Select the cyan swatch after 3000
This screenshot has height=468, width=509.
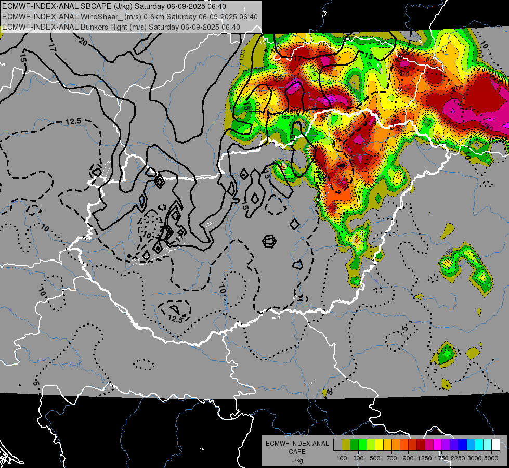(479, 445)
